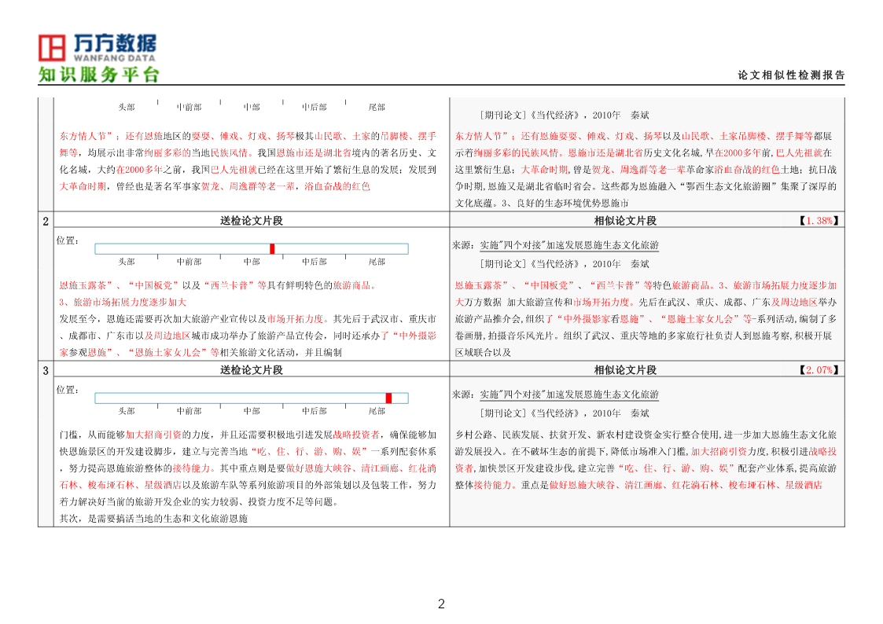Viewport: 883px width, 624px height.
Task: Click the 尾部 label under segment 3's bar
Action: 377,411
